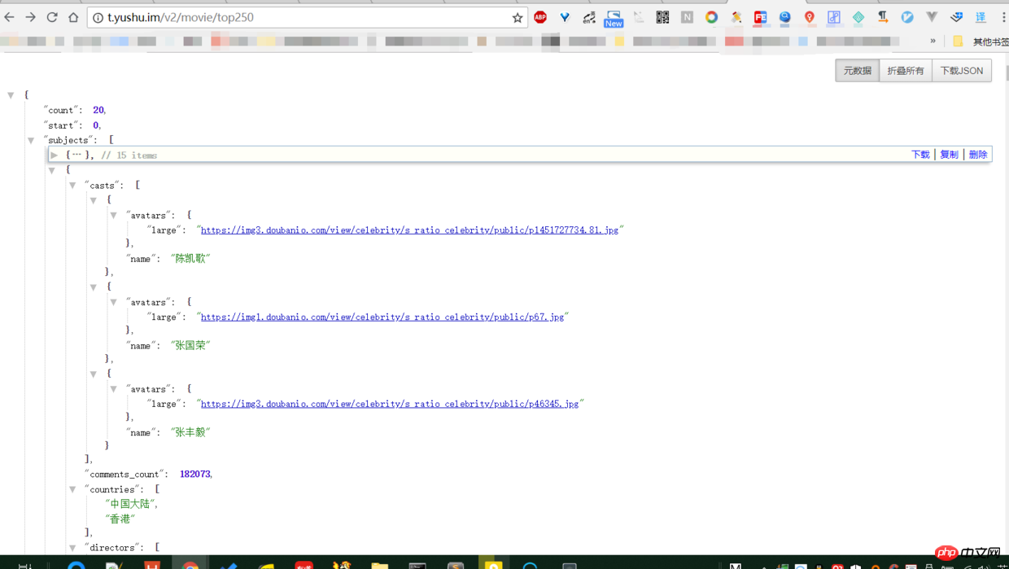Screen dimensions: 1009x569
Task: Select the "count" value 20
Action: click(98, 111)
